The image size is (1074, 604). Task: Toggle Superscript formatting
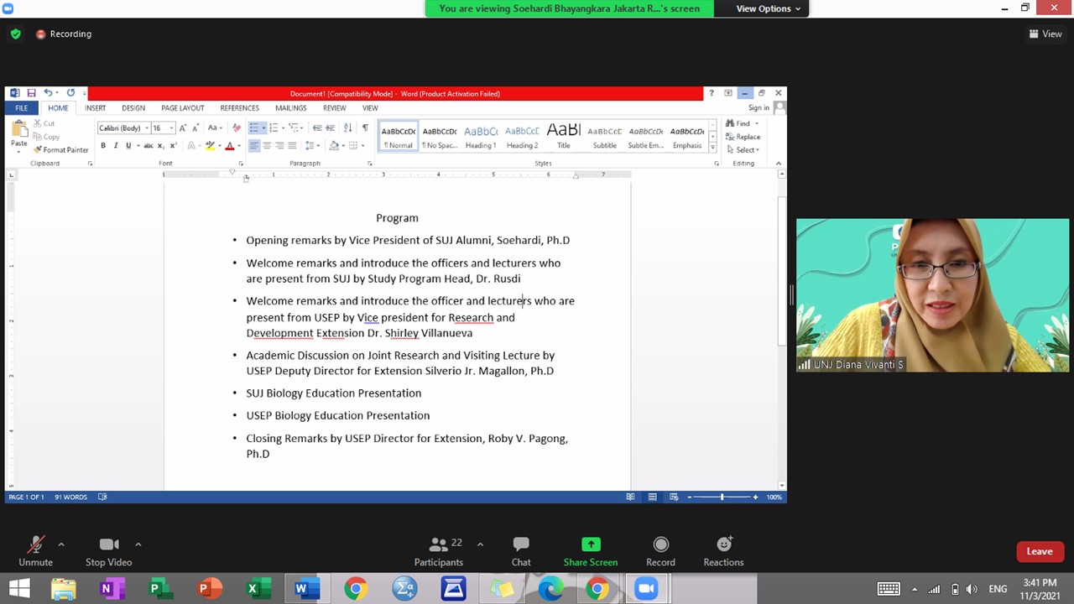pyautogui.click(x=173, y=145)
